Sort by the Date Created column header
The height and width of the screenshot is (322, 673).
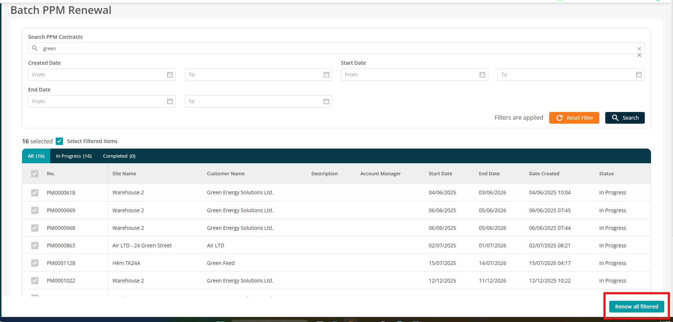coord(544,174)
